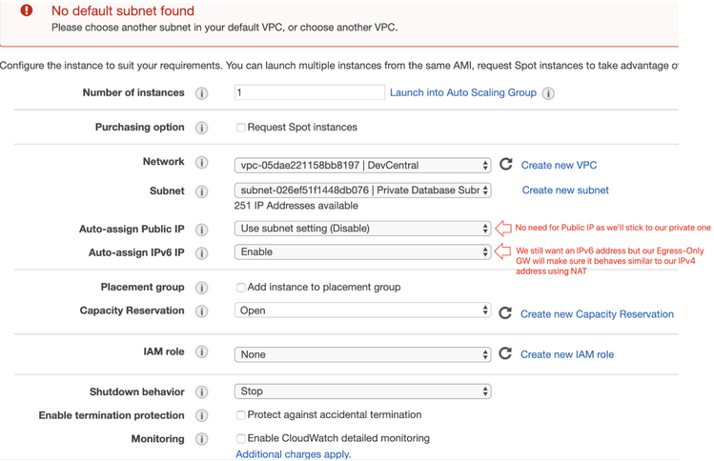
Task: Click info icon after Launch into Auto Scaling Group
Action: tap(548, 93)
